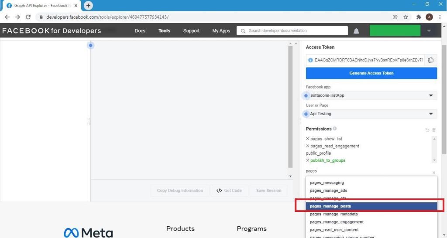This screenshot has width=447, height=238.
Task: Bookmark this page with the star icon
Action: pos(406,17)
